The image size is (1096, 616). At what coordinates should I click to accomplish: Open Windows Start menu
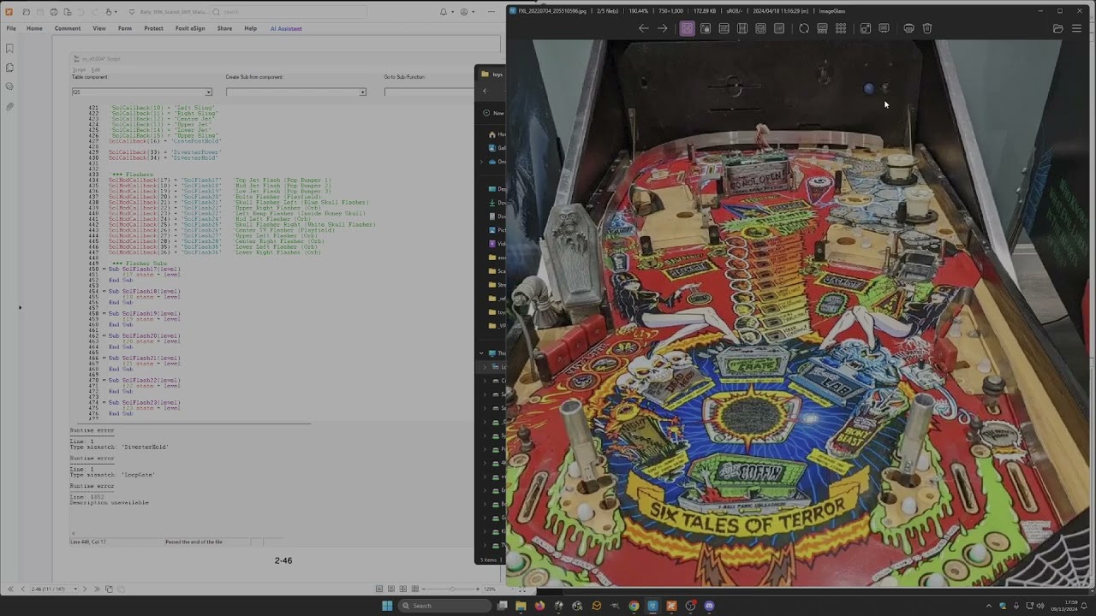[387, 606]
